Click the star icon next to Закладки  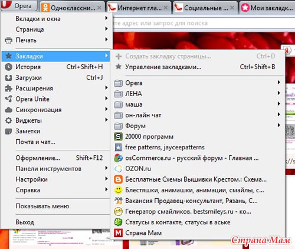pos(8,56)
